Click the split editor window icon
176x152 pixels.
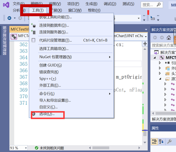click(145, 44)
